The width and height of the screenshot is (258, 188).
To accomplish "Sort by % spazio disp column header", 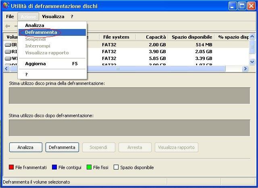I will [x=232, y=37].
